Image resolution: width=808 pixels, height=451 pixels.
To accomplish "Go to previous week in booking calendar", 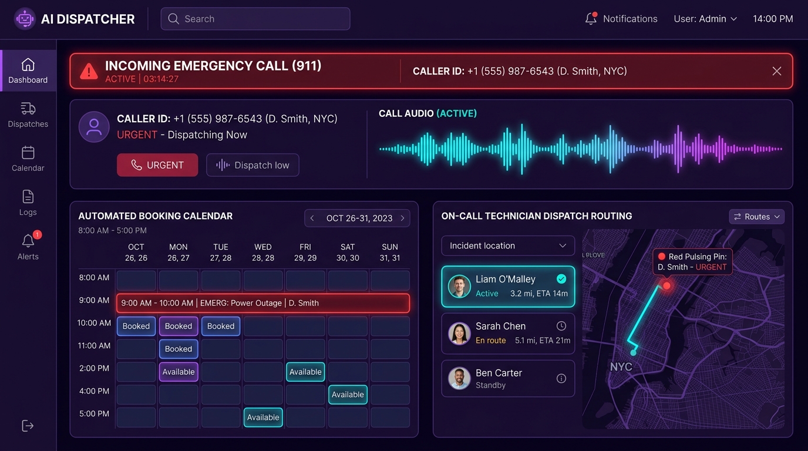I will click(x=312, y=218).
